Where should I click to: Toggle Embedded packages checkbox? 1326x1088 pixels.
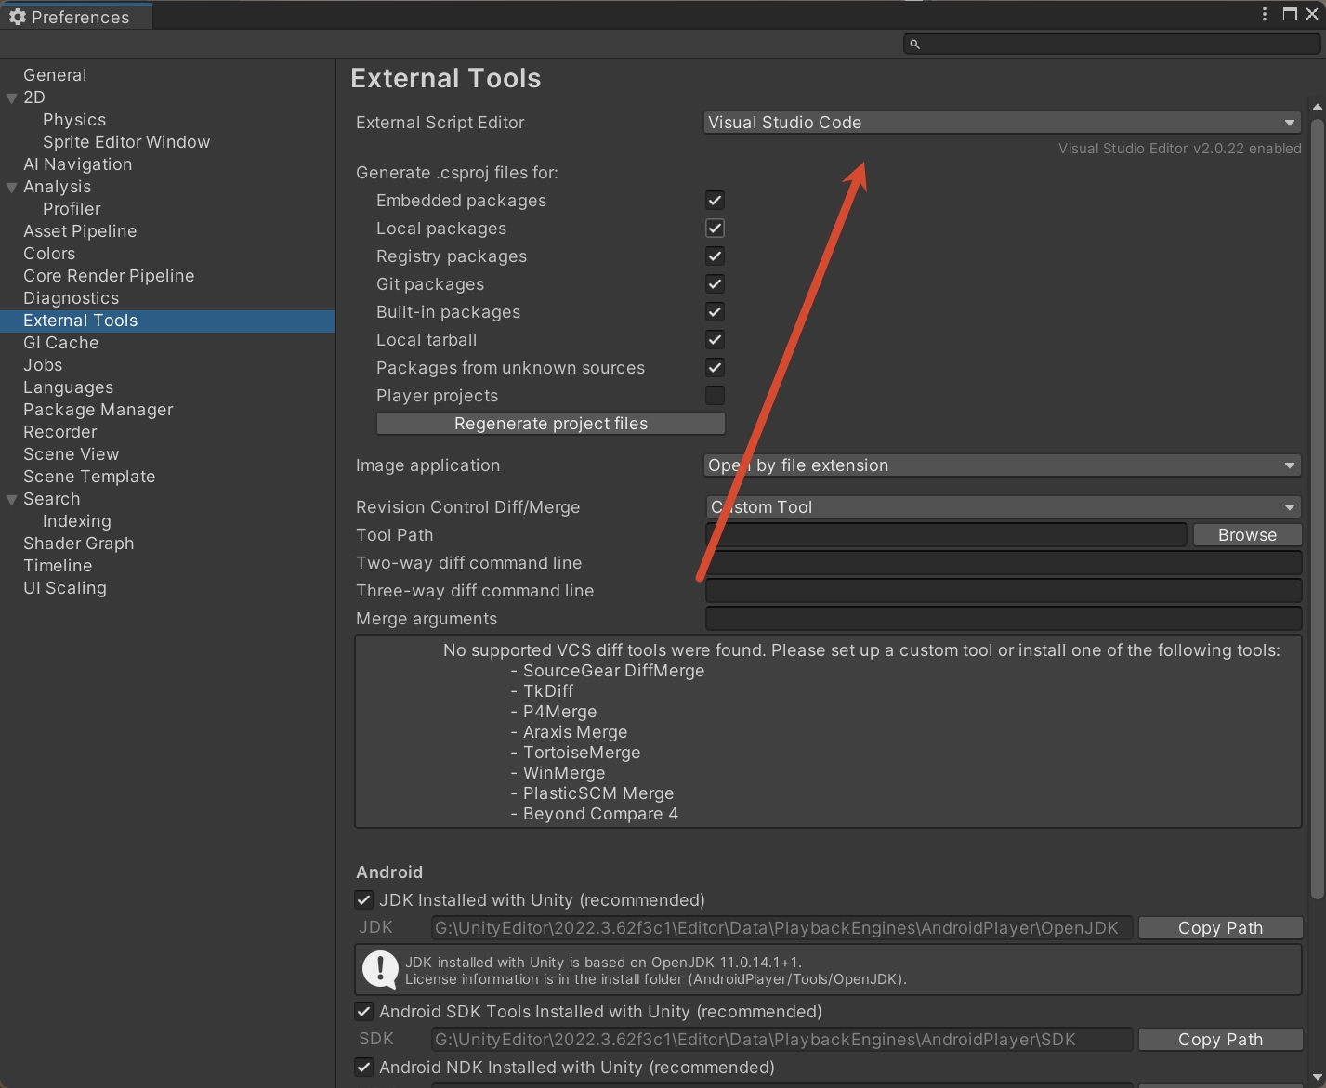[715, 201]
